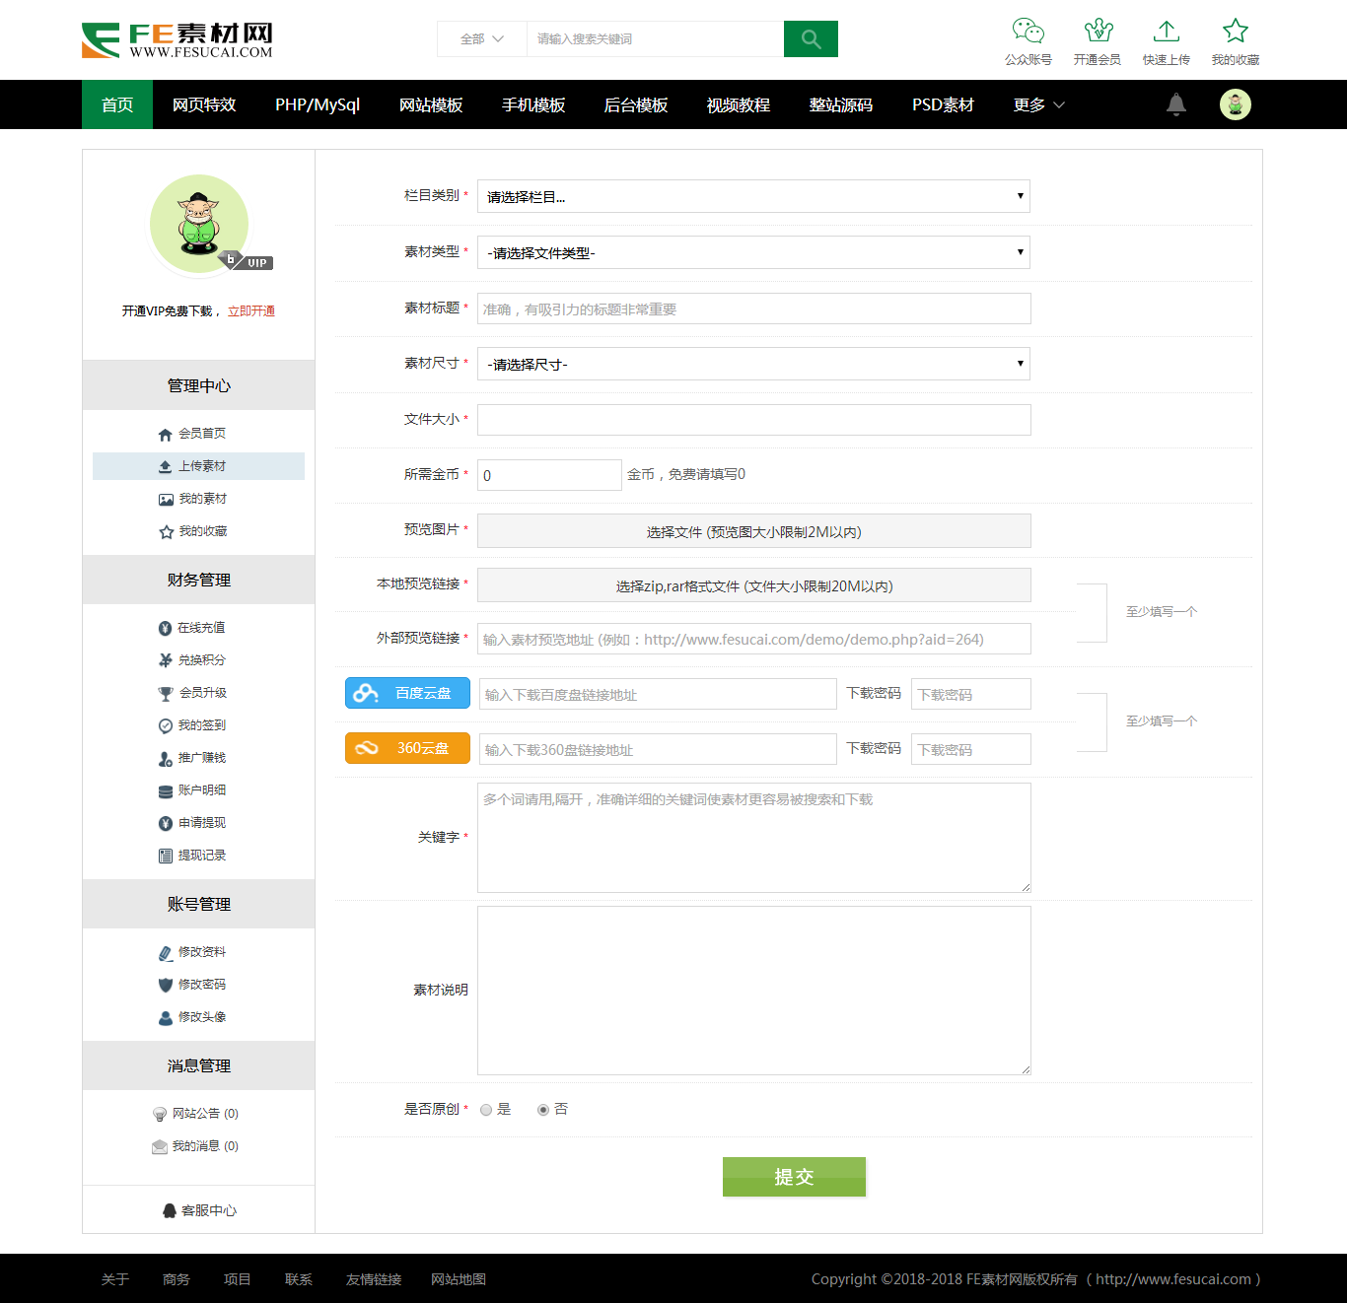This screenshot has height=1303, width=1347.
Task: Go to the PHP/MySql nav tab
Action: coord(318,104)
